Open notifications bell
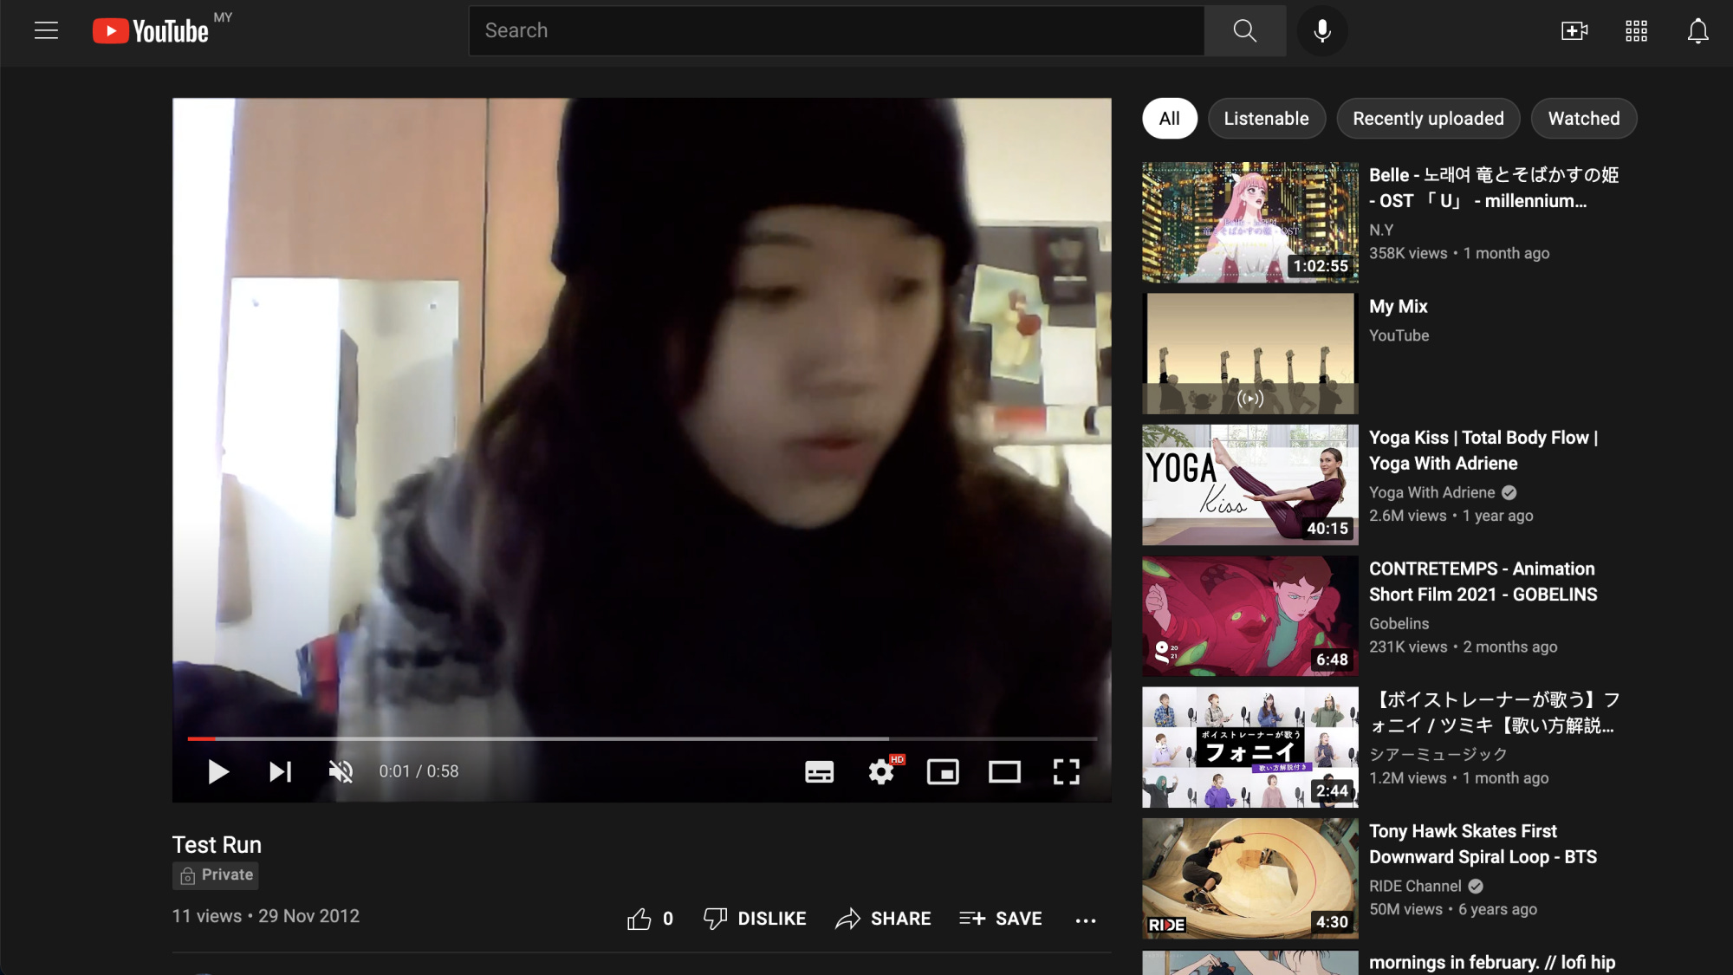This screenshot has height=975, width=1733. coord(1697,31)
